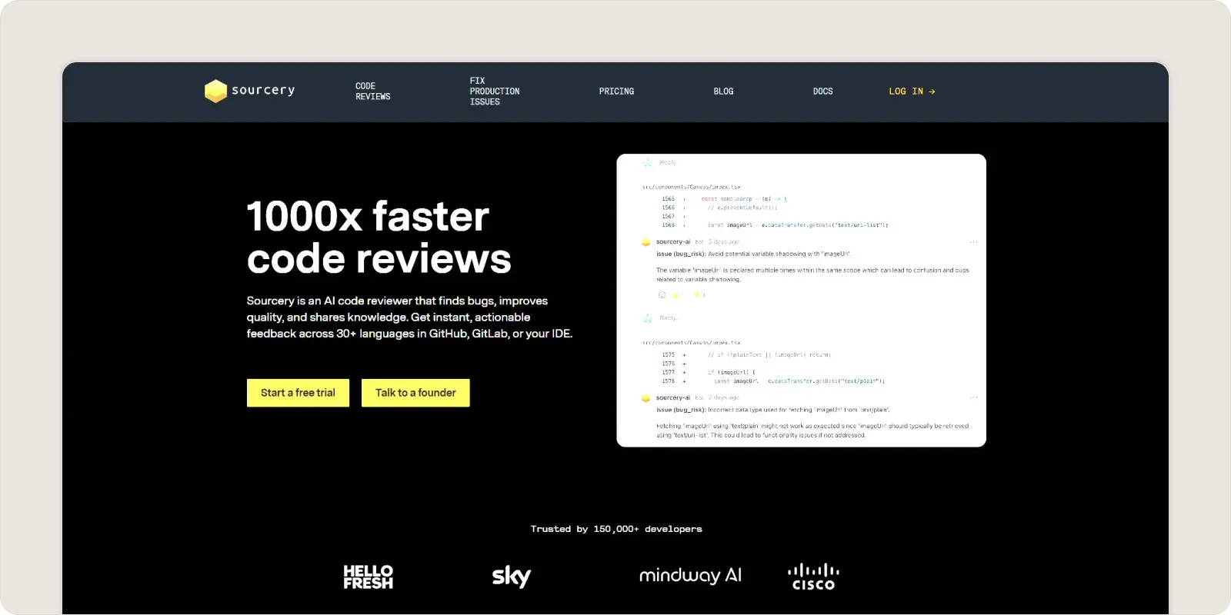Image resolution: width=1231 pixels, height=615 pixels.
Task: Click the Cisco logo
Action: pyautogui.click(x=813, y=577)
